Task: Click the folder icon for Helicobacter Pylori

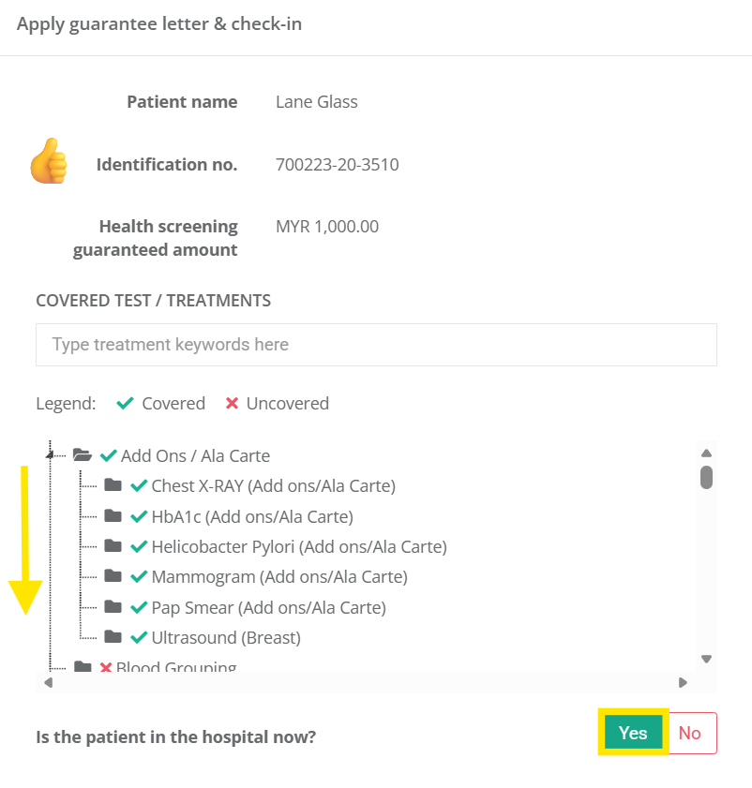Action: click(113, 546)
